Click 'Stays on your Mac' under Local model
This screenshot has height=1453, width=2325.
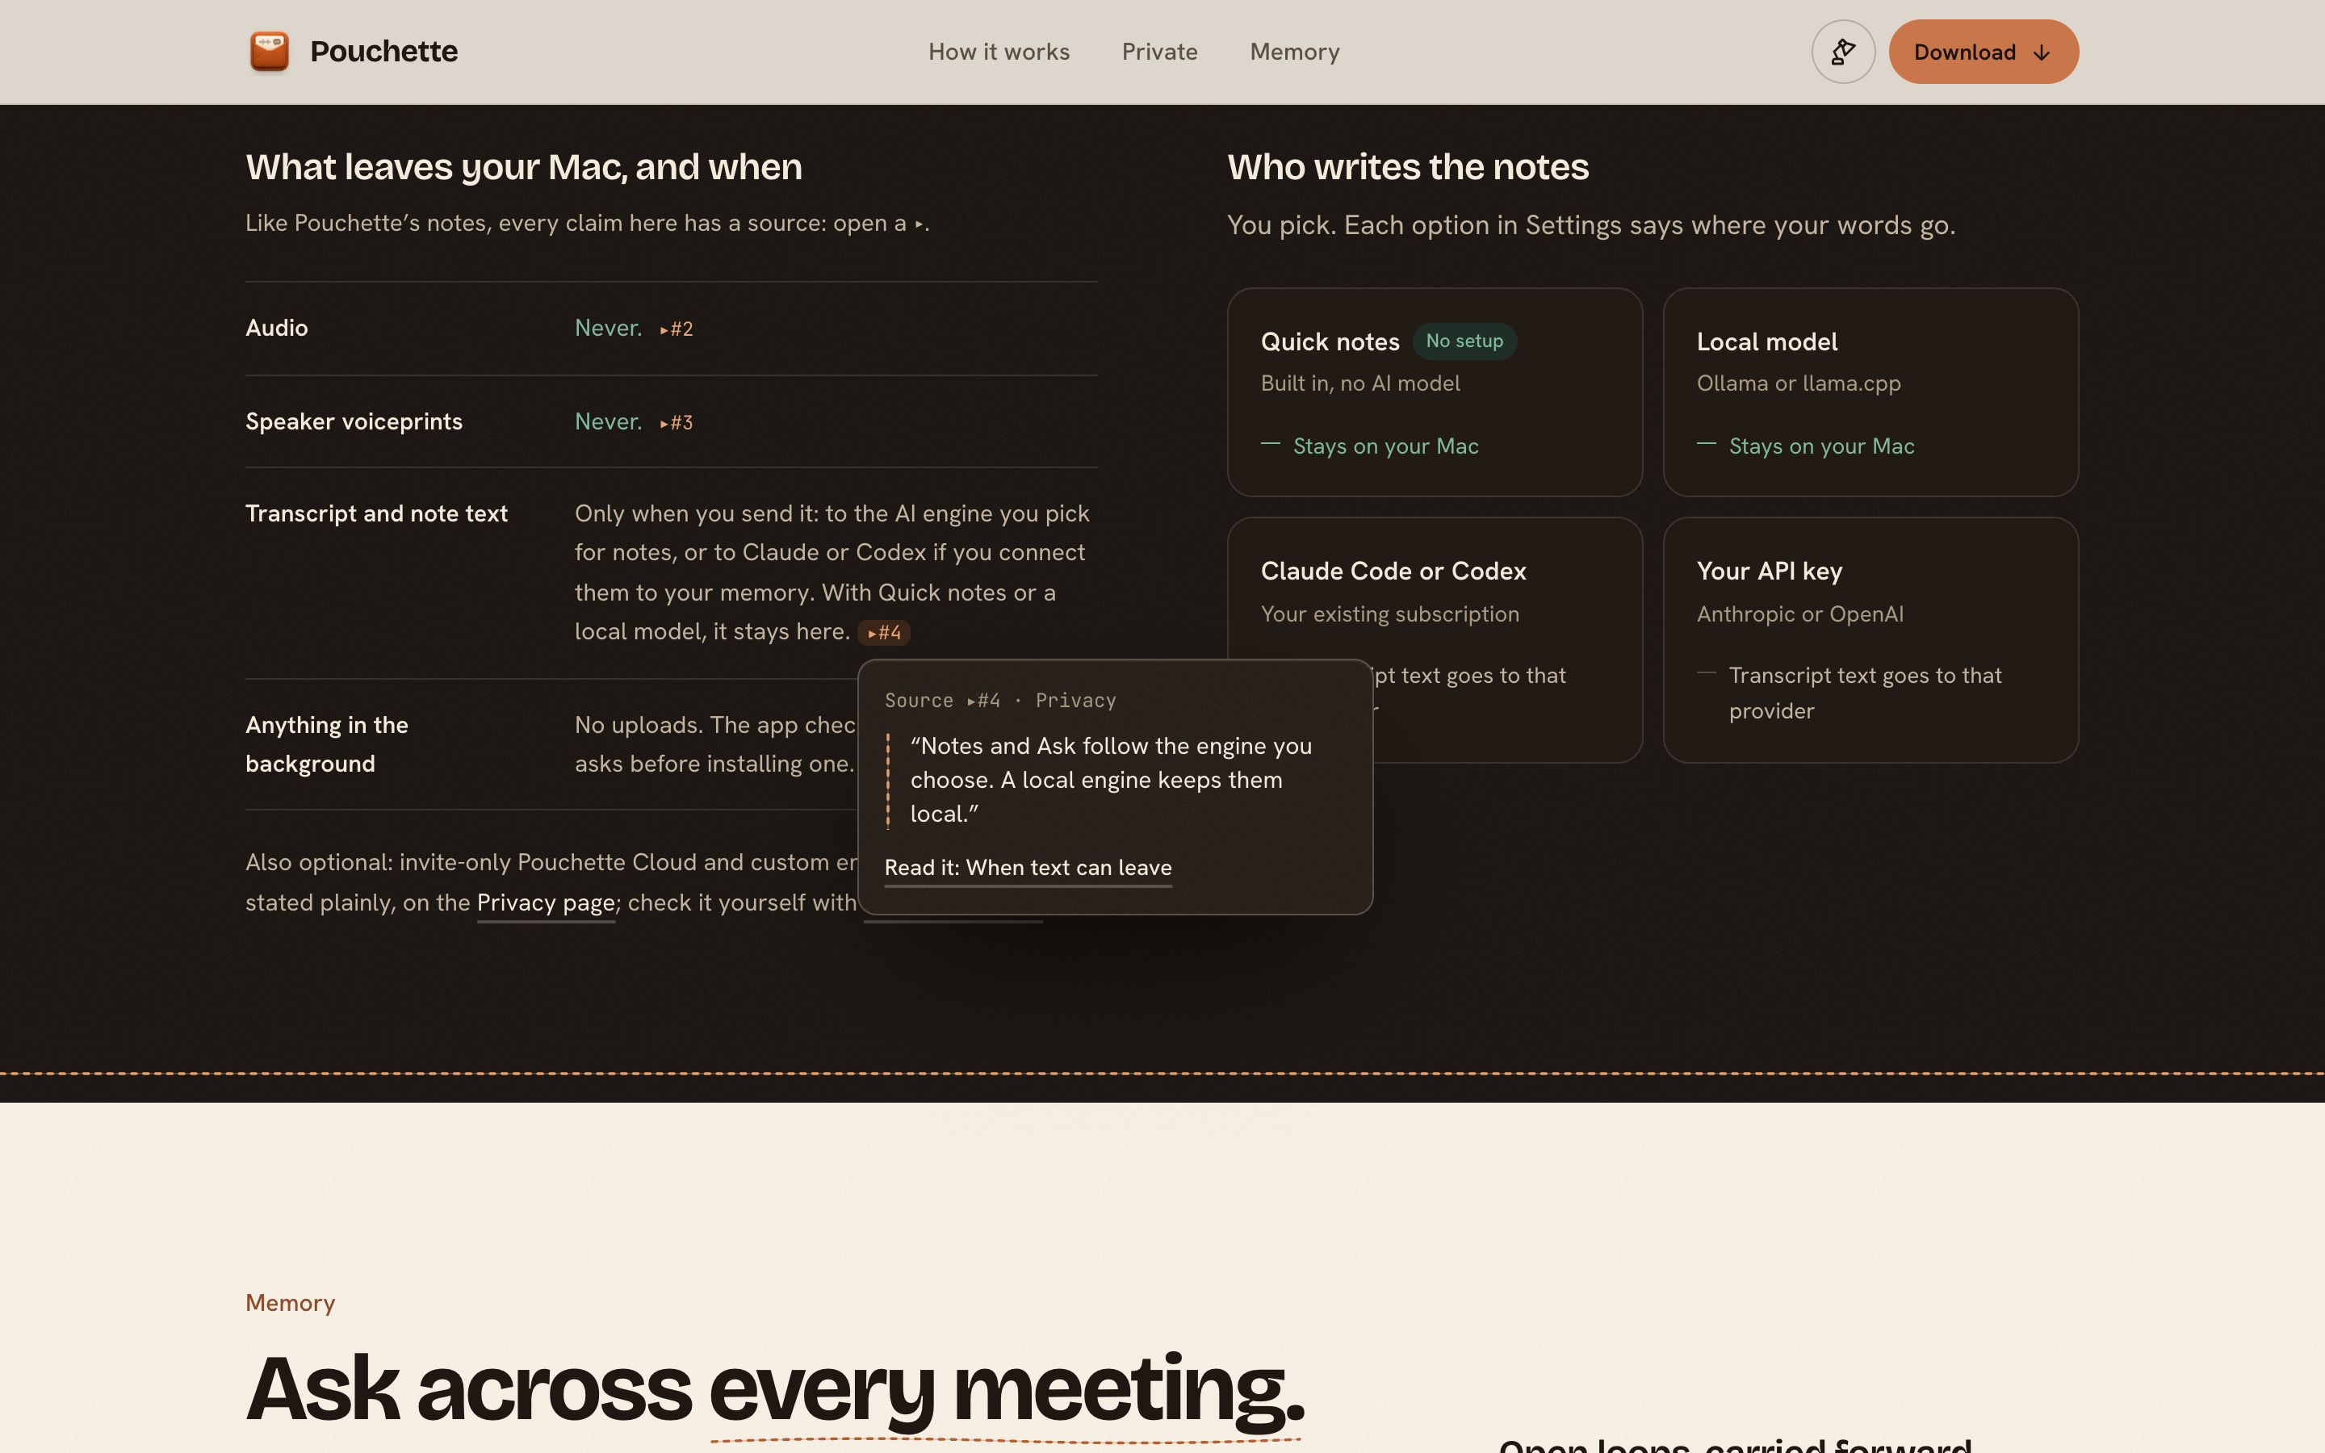[1821, 446]
